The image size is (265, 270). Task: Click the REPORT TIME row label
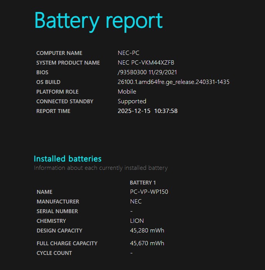tap(53, 111)
